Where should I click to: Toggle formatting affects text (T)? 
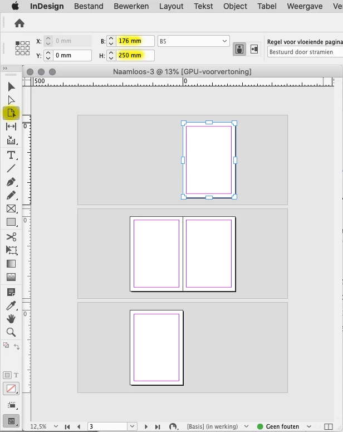[16, 375]
